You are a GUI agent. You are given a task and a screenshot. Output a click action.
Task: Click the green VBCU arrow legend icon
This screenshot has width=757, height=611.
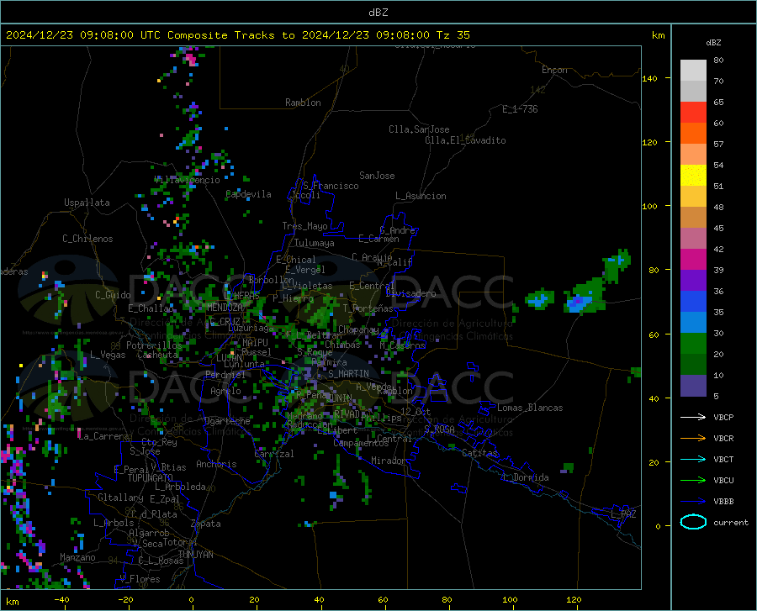[x=693, y=480]
